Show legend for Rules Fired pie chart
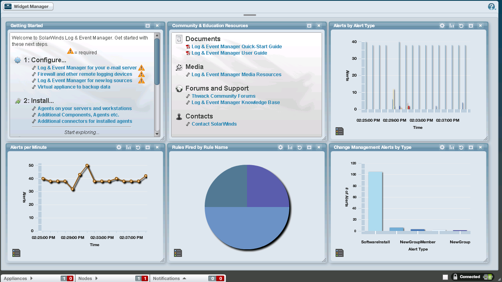Image resolution: width=502 pixels, height=282 pixels. coord(178,253)
